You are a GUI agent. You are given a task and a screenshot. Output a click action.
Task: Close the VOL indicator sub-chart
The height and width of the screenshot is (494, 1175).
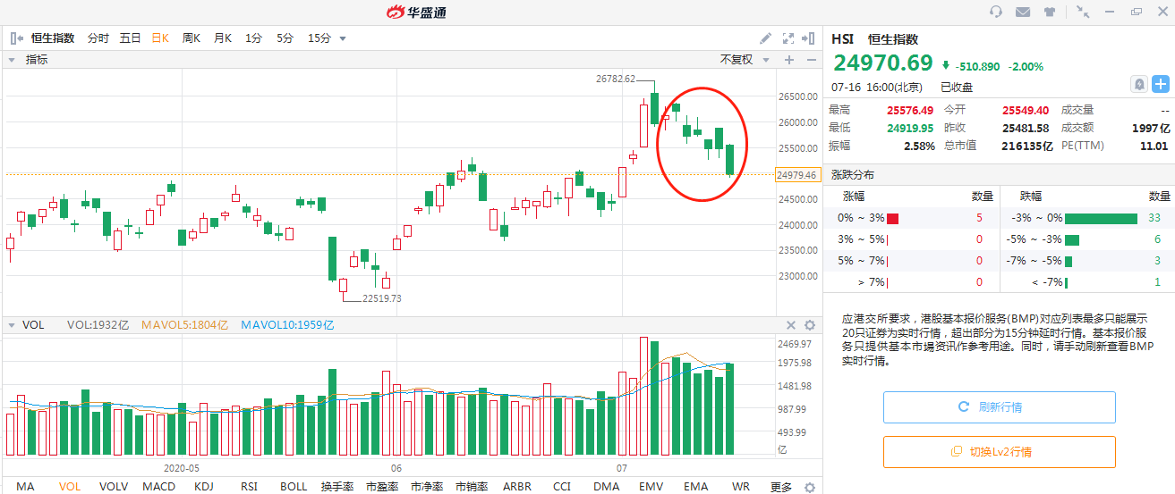[791, 326]
